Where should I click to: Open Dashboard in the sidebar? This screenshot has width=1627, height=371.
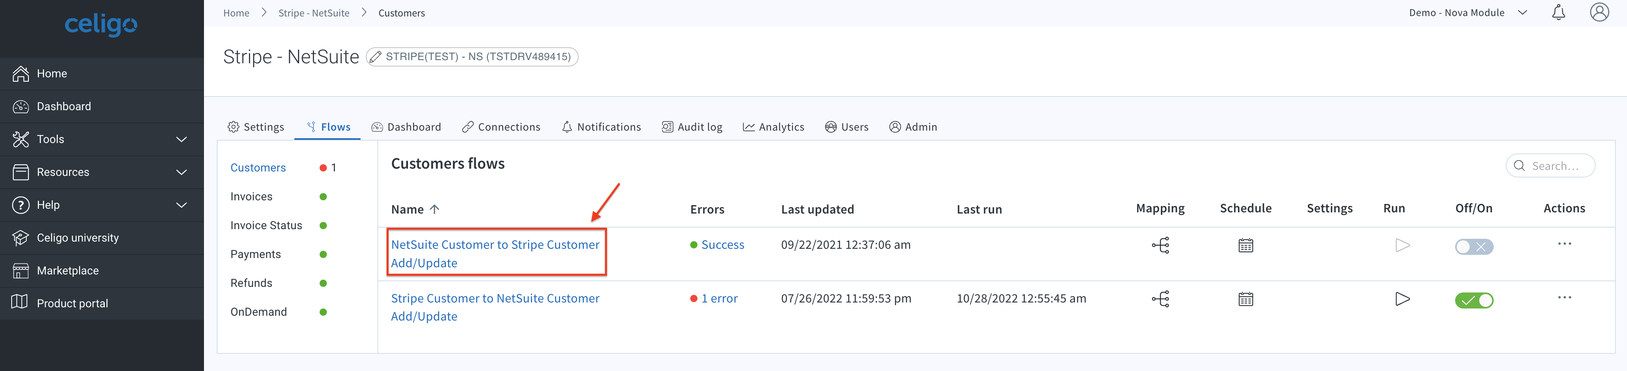coord(102,107)
